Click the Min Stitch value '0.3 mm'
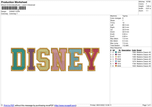 click(125, 41)
